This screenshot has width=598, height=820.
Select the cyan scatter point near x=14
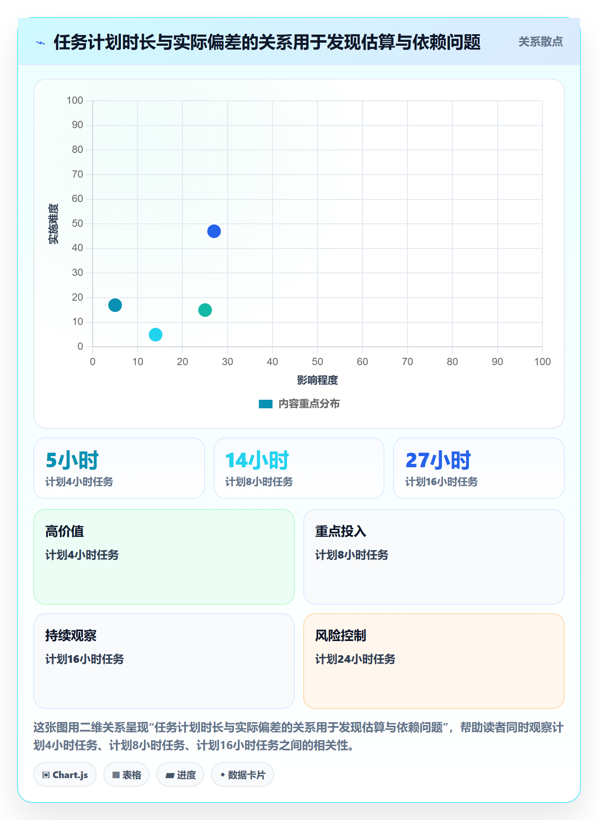click(x=155, y=335)
